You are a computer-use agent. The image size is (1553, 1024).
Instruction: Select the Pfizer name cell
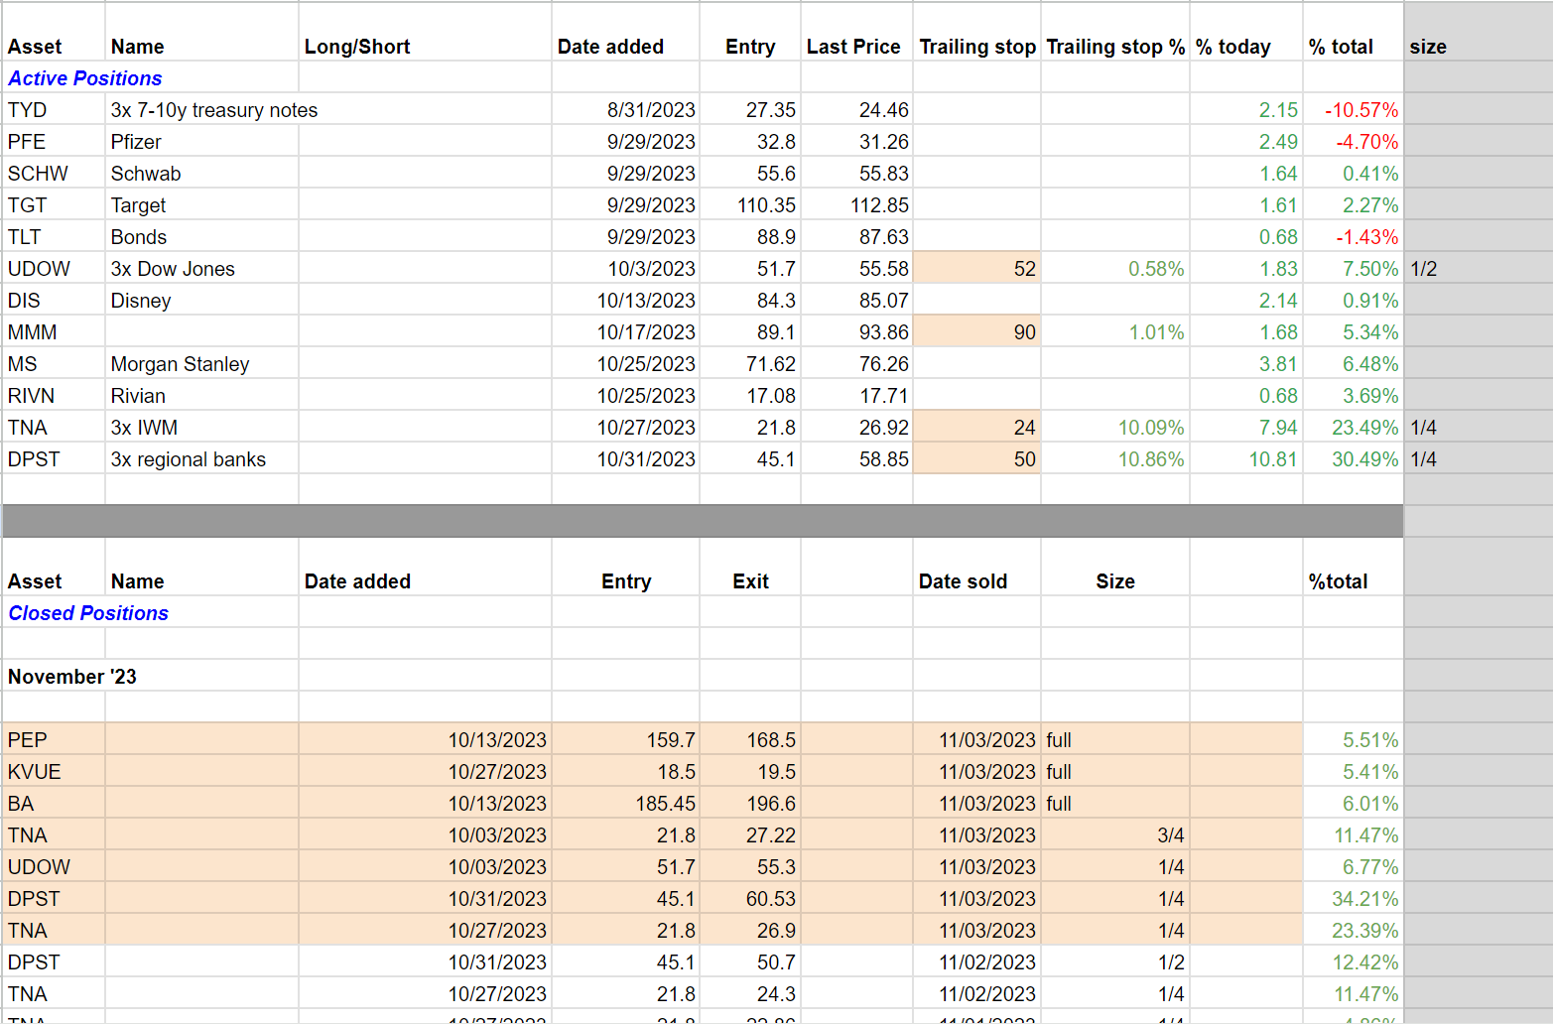pyautogui.click(x=201, y=142)
